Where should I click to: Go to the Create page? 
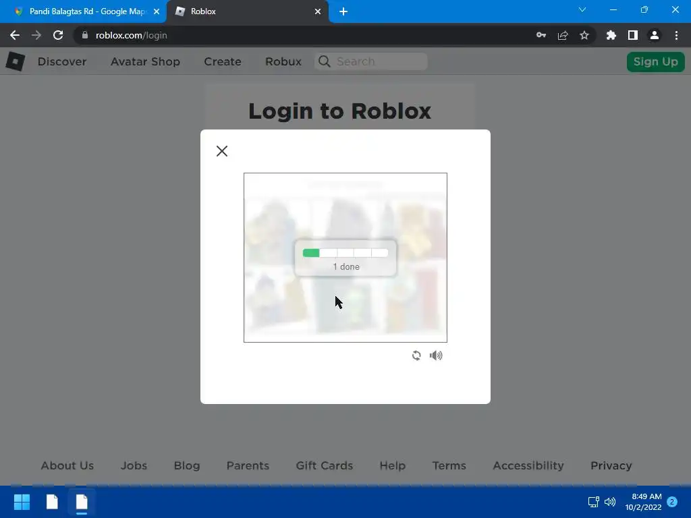point(223,61)
